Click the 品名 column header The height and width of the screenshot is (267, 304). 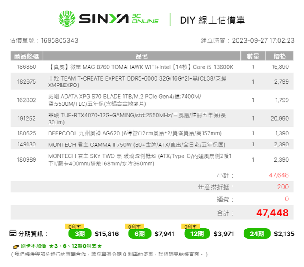[x=142, y=56]
